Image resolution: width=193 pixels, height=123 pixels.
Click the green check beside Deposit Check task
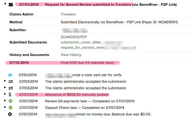[11, 108]
